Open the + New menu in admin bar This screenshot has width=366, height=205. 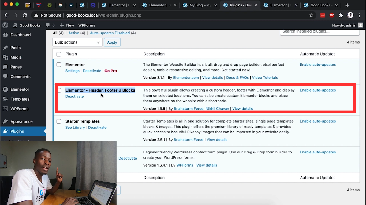(67, 25)
